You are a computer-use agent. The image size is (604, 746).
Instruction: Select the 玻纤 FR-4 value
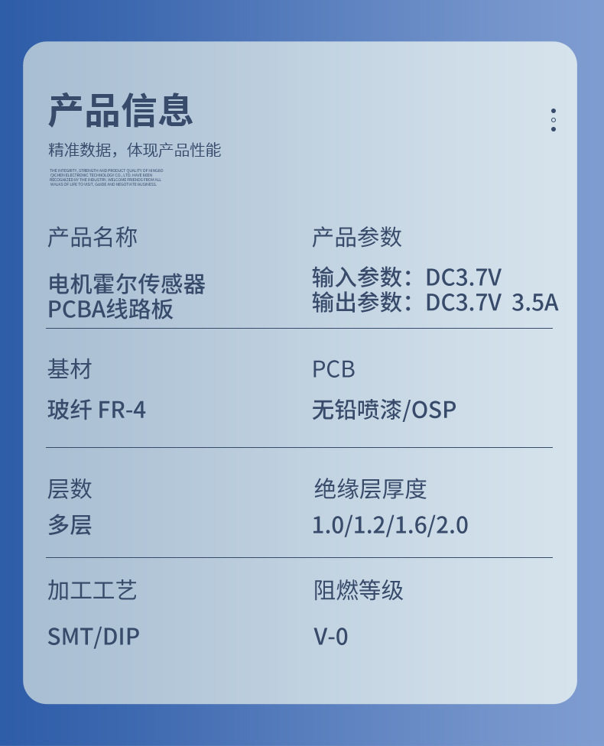point(96,410)
